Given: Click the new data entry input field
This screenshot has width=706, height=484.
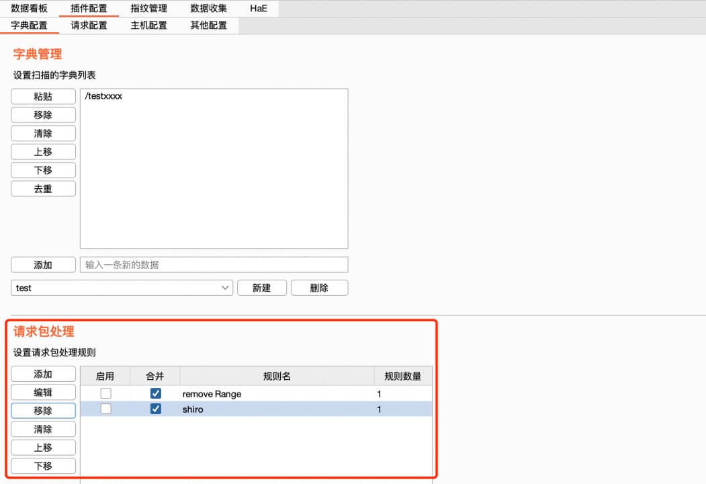Looking at the screenshot, I should (x=214, y=265).
